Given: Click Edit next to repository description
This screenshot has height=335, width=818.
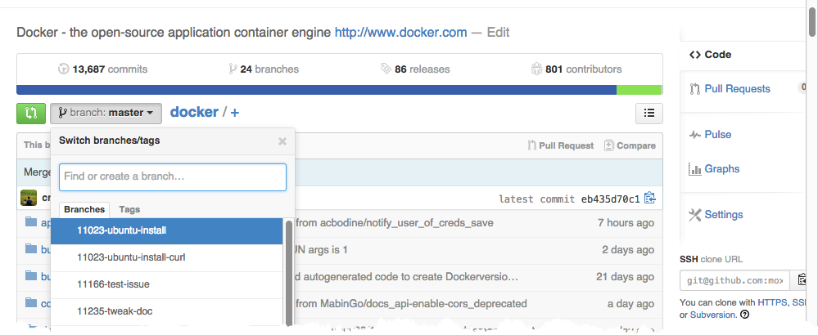Looking at the screenshot, I should click(x=498, y=33).
